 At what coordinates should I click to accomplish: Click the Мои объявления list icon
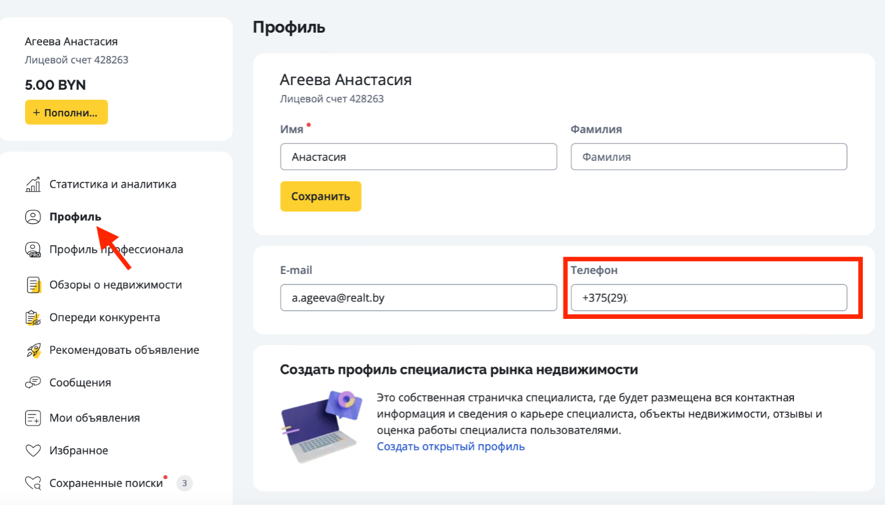pyautogui.click(x=33, y=418)
